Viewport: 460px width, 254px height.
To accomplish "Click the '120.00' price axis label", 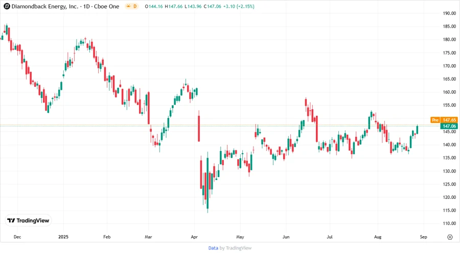I will point(449,197).
